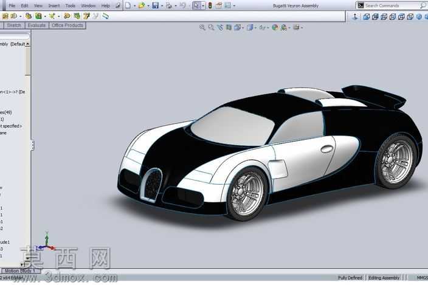Open the Window menu

click(x=88, y=5)
